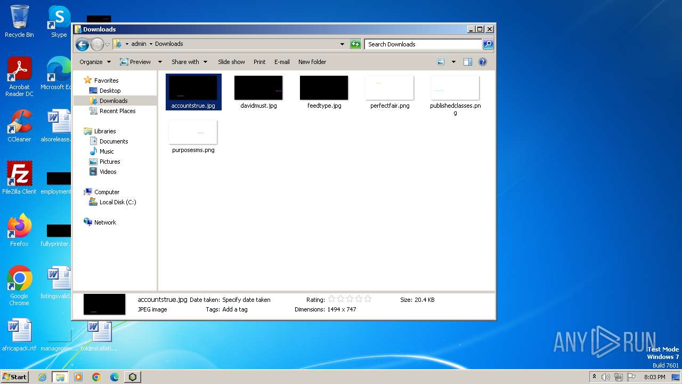
Task: Select the davidmust.jpg file
Action: [258, 92]
